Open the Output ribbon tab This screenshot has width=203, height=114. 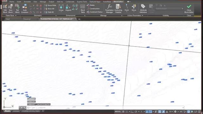tap(51, 2)
